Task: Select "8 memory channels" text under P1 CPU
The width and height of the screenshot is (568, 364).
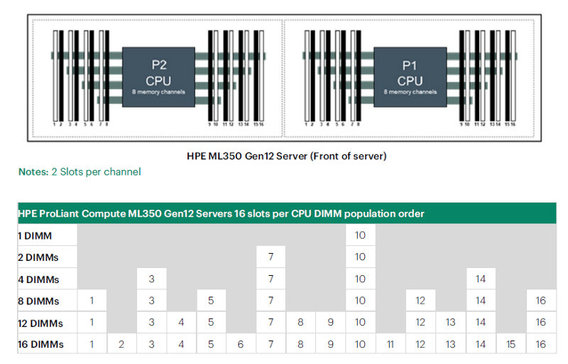Action: (x=410, y=92)
